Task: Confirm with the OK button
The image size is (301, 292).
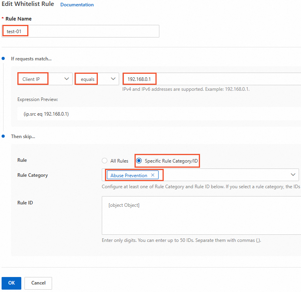Action: click(11, 283)
